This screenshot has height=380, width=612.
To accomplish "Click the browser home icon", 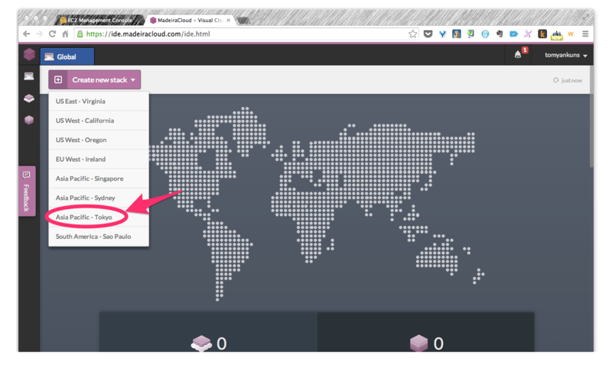I will pyautogui.click(x=65, y=34).
